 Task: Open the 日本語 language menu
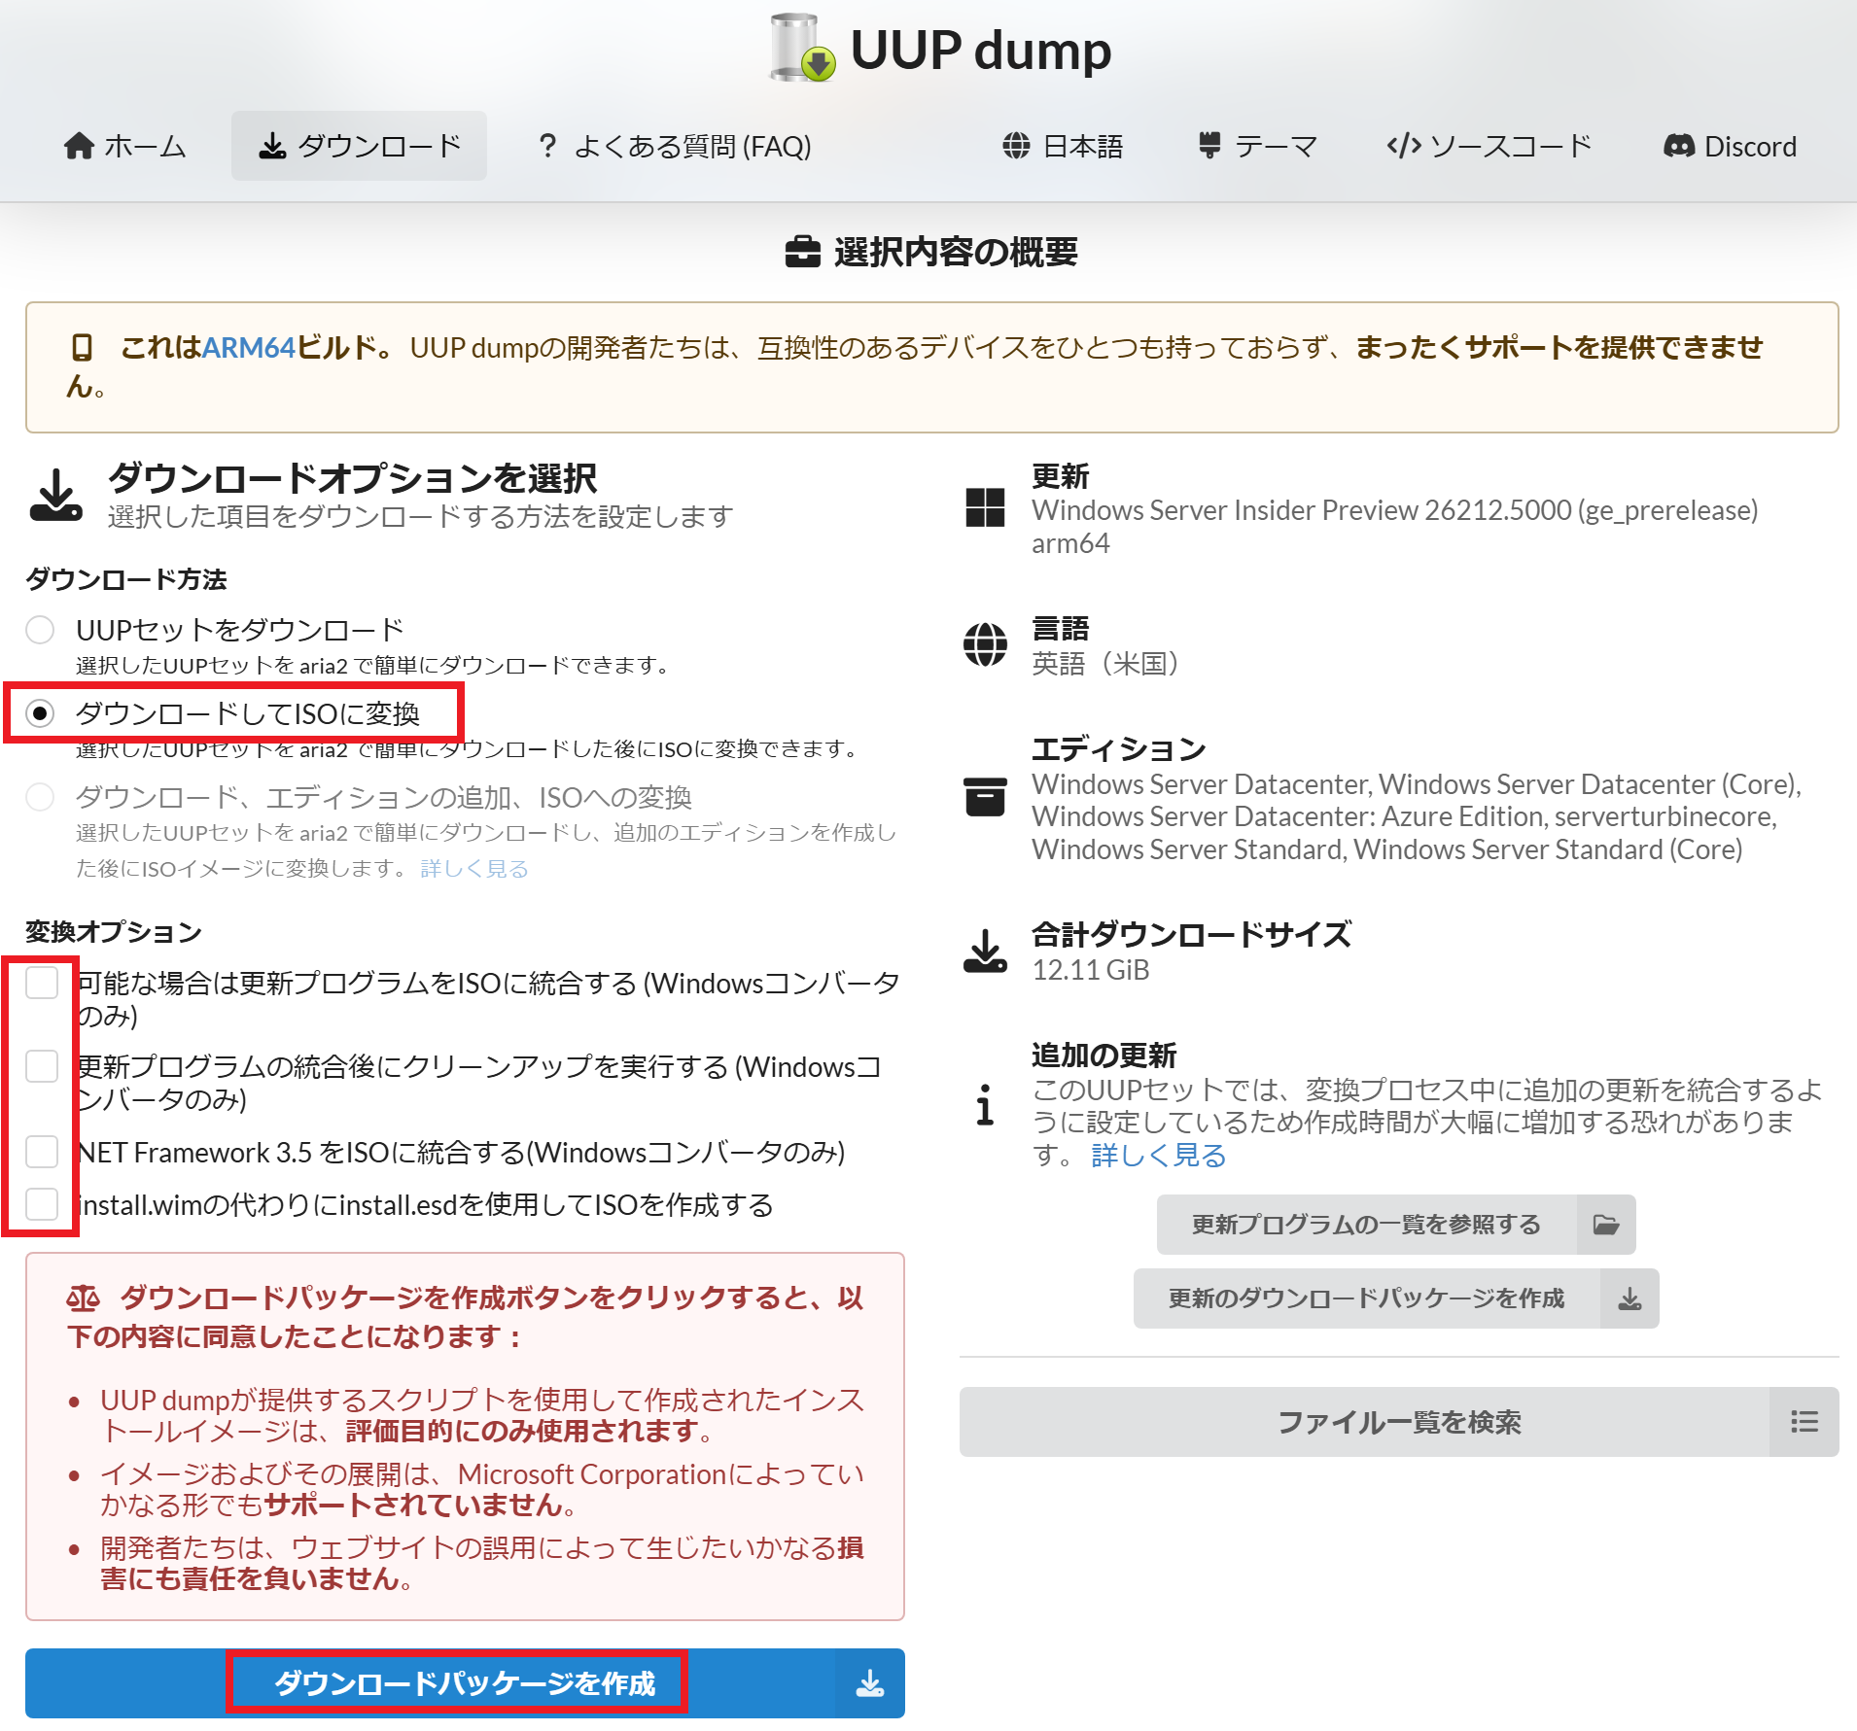pos(1063,146)
